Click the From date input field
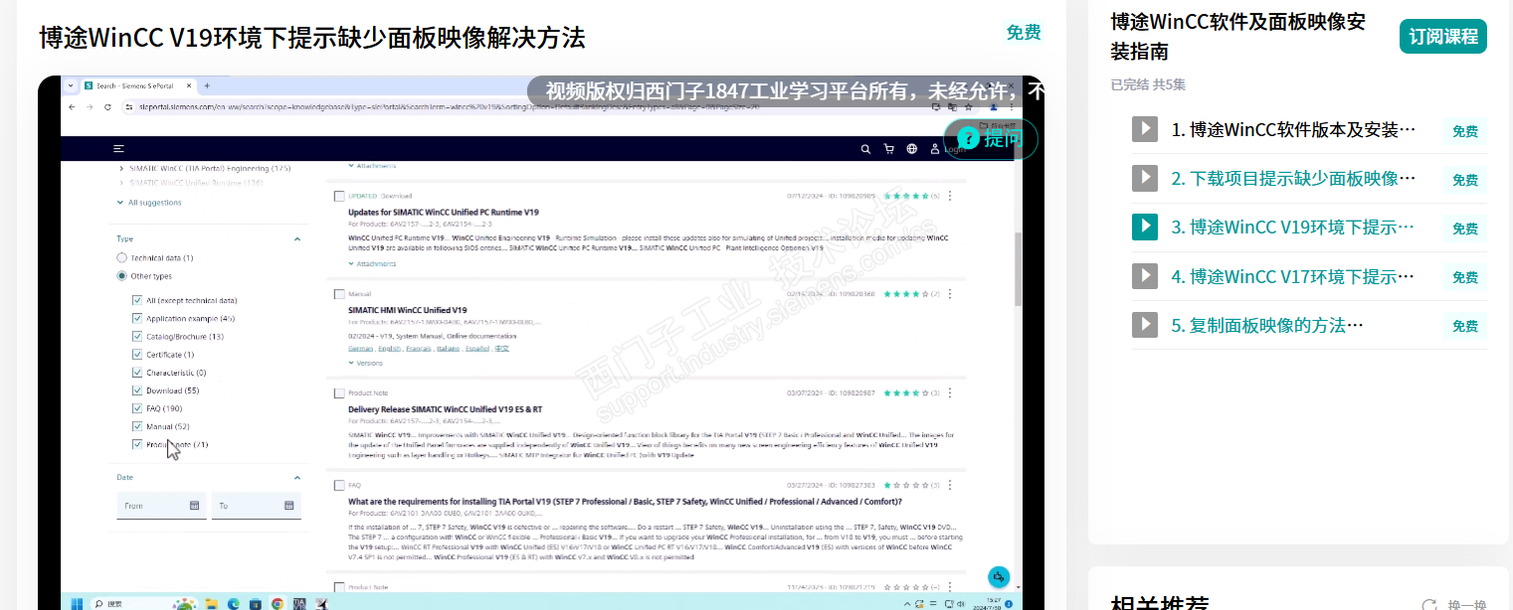Screen dimensions: 1513x610 point(160,506)
